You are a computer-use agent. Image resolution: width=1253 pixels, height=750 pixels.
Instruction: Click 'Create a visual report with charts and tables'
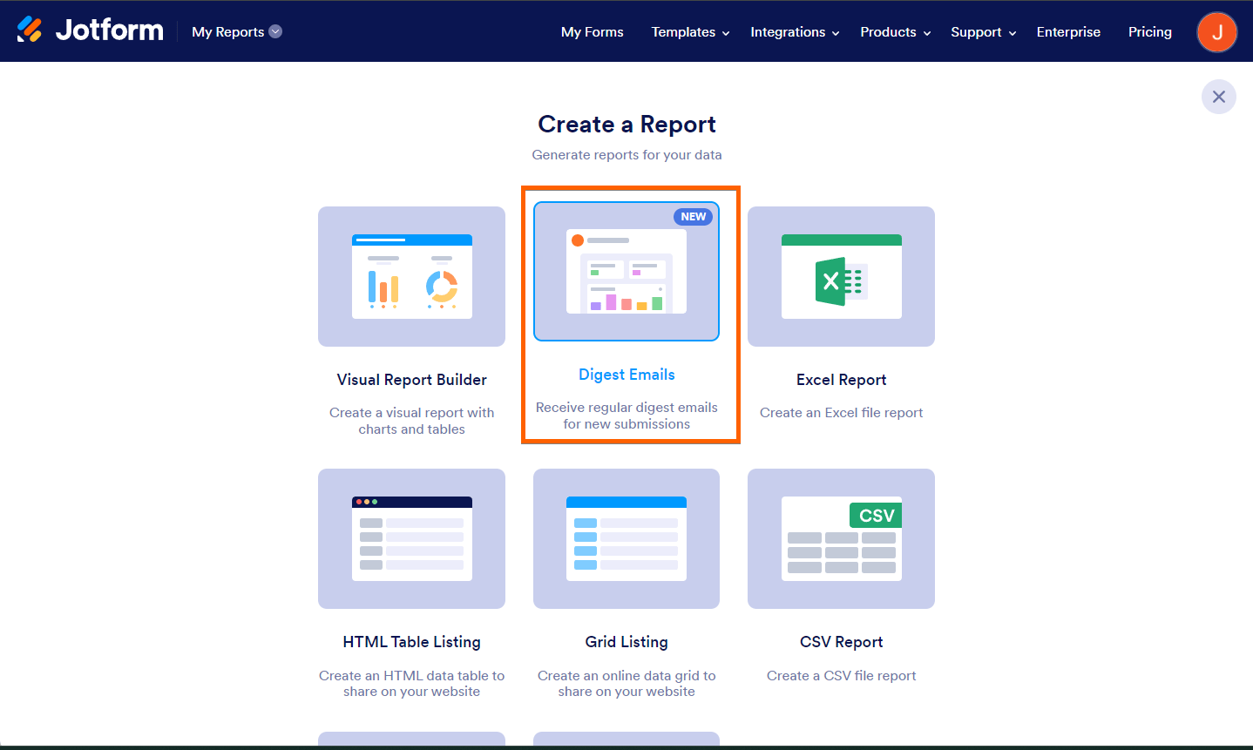point(412,421)
